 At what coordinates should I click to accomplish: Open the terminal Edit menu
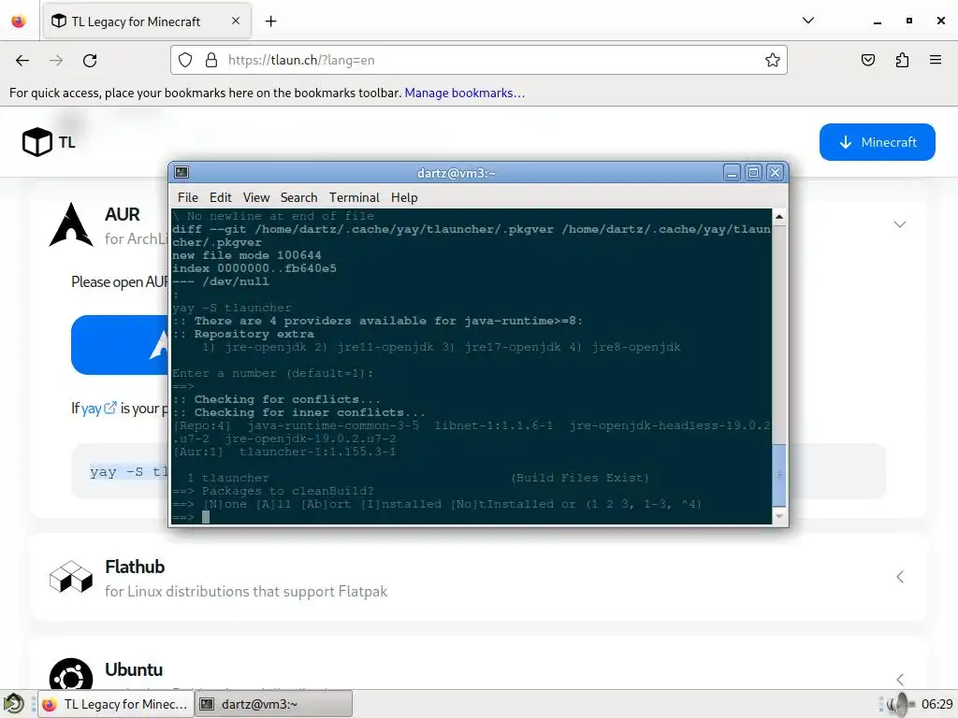[220, 197]
